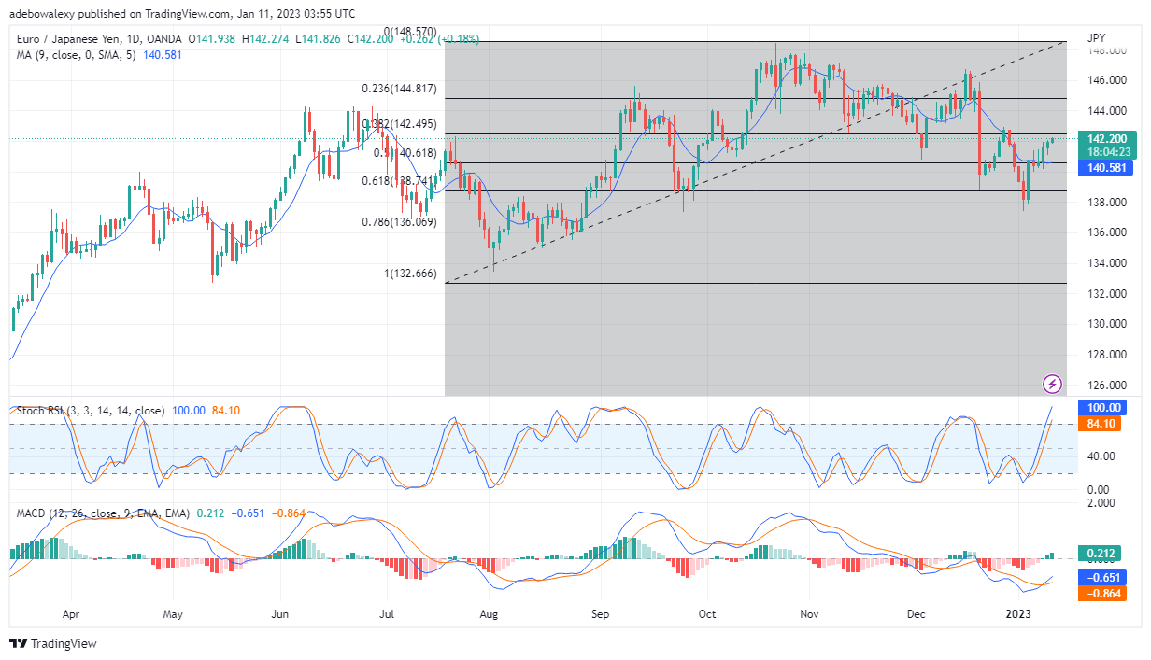Screen dimensions: 1151x660
Task: Click the TradingView logo at the bottom
Action: click(x=52, y=644)
